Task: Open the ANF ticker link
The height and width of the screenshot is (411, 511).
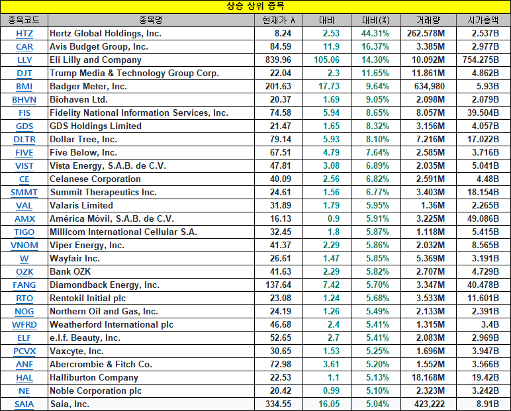Action: click(x=24, y=365)
